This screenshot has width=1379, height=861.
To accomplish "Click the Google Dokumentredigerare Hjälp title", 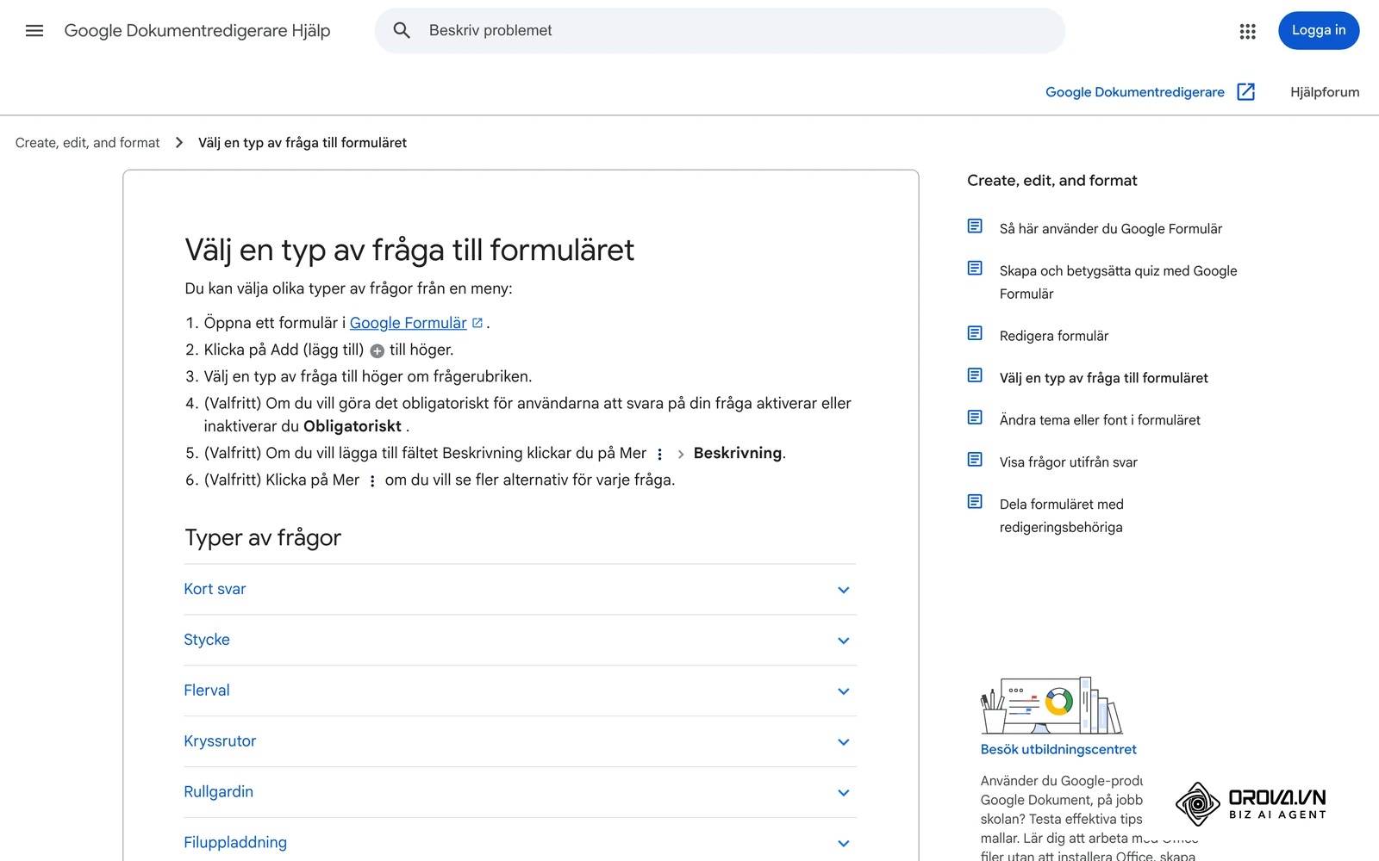I will 197,31.
